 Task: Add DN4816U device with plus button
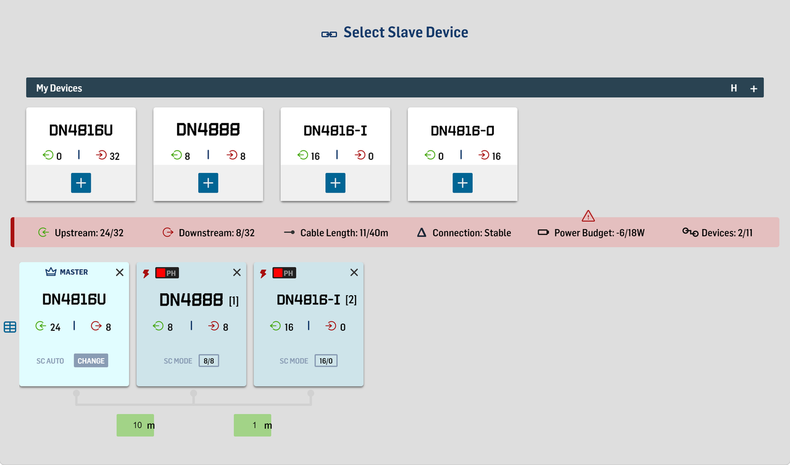click(x=81, y=183)
